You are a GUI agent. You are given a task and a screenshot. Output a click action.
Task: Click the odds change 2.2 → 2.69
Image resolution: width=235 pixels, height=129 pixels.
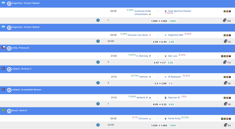click(x=160, y=83)
